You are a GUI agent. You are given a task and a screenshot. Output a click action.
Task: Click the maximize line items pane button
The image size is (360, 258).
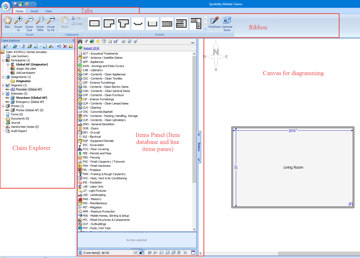(x=193, y=253)
